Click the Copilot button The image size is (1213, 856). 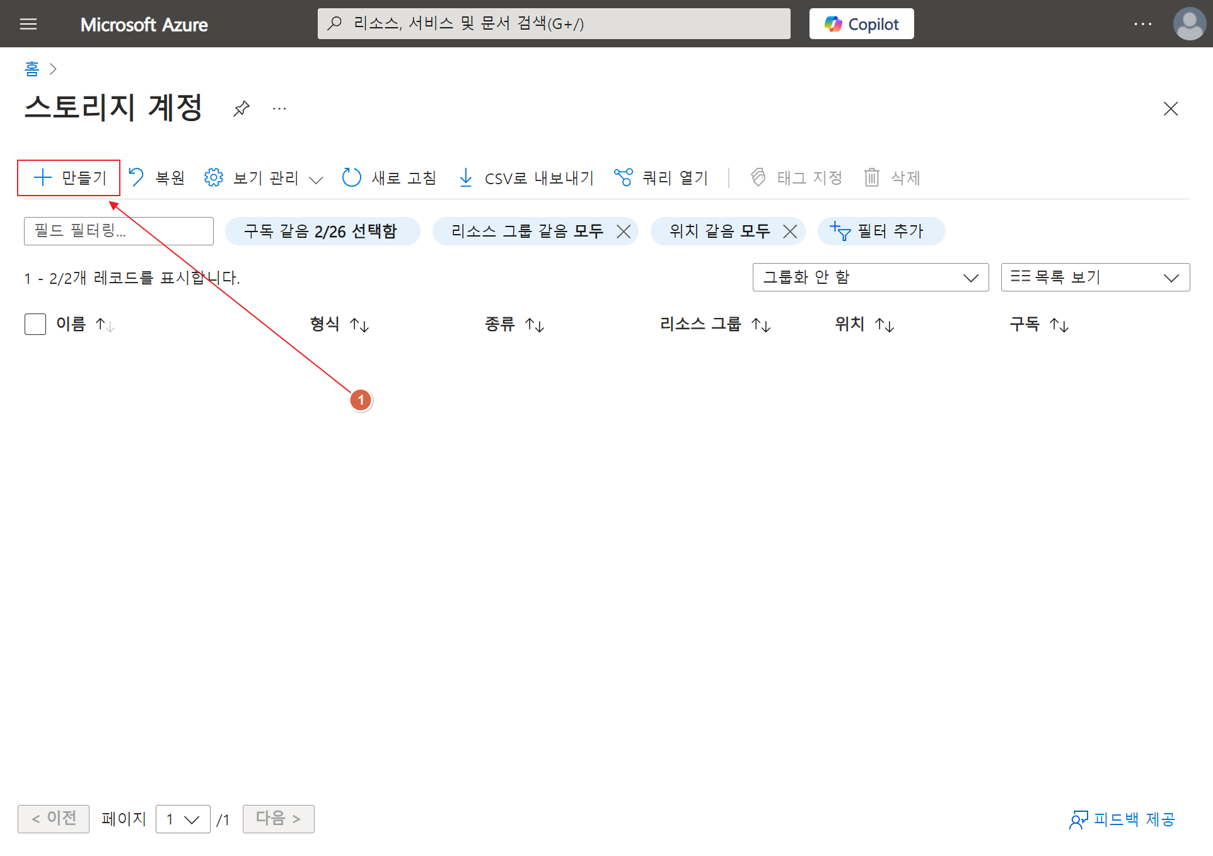click(x=861, y=24)
